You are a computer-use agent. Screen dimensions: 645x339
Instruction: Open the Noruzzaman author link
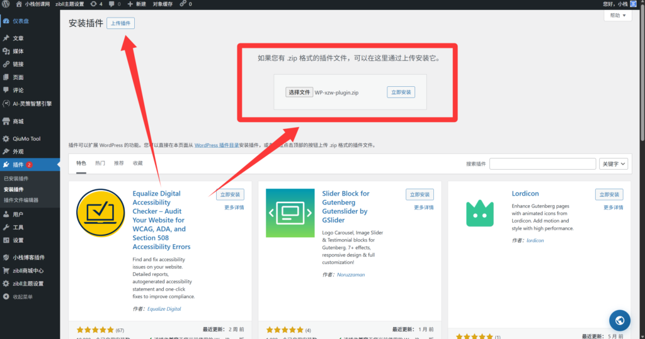(x=350, y=275)
